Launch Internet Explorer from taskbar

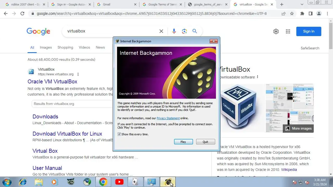click(23, 182)
